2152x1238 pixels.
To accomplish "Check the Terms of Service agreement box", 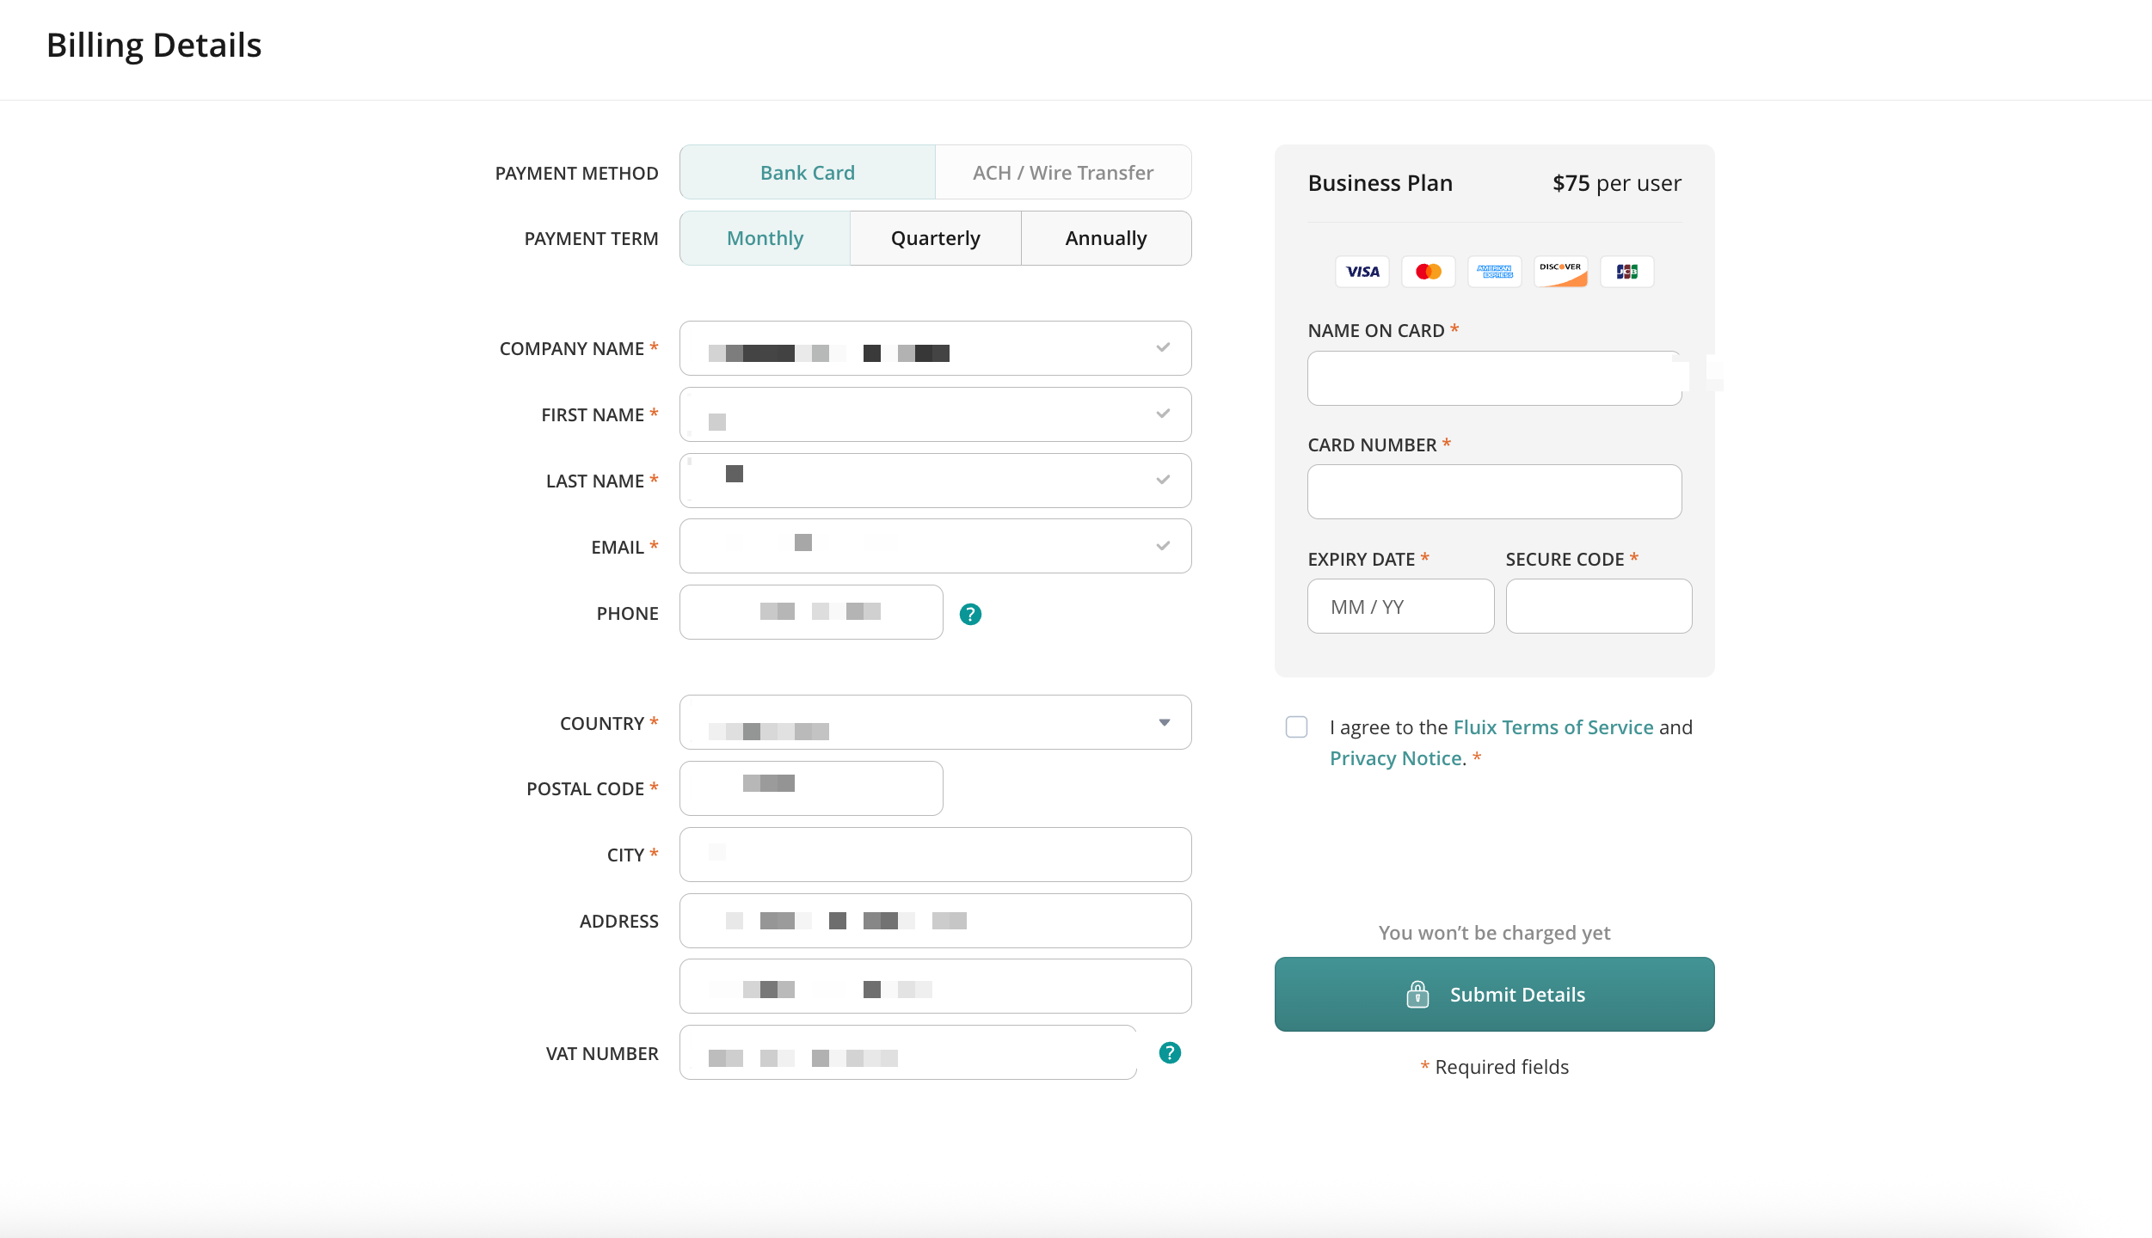I will [1296, 727].
